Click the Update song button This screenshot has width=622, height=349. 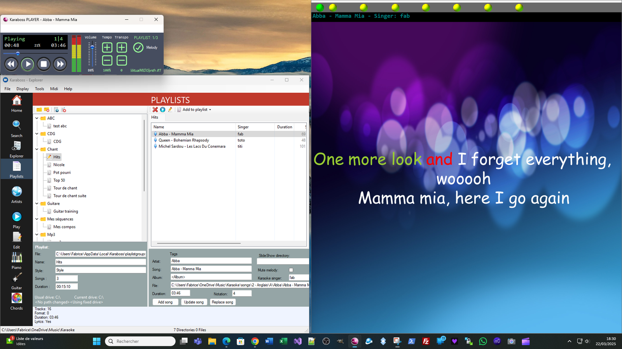(194, 302)
